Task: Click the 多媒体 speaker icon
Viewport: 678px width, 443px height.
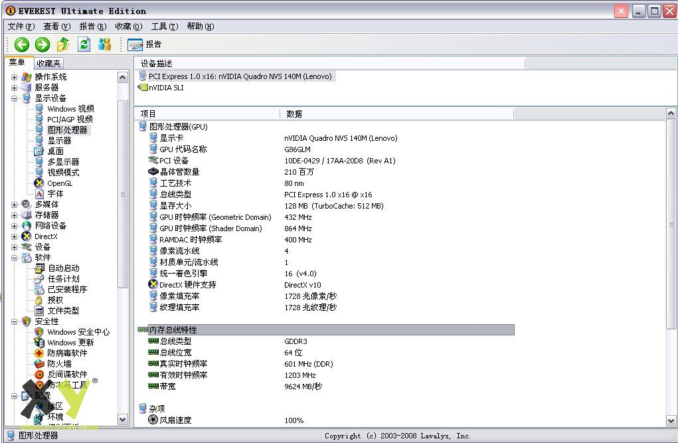Action: pos(27,204)
